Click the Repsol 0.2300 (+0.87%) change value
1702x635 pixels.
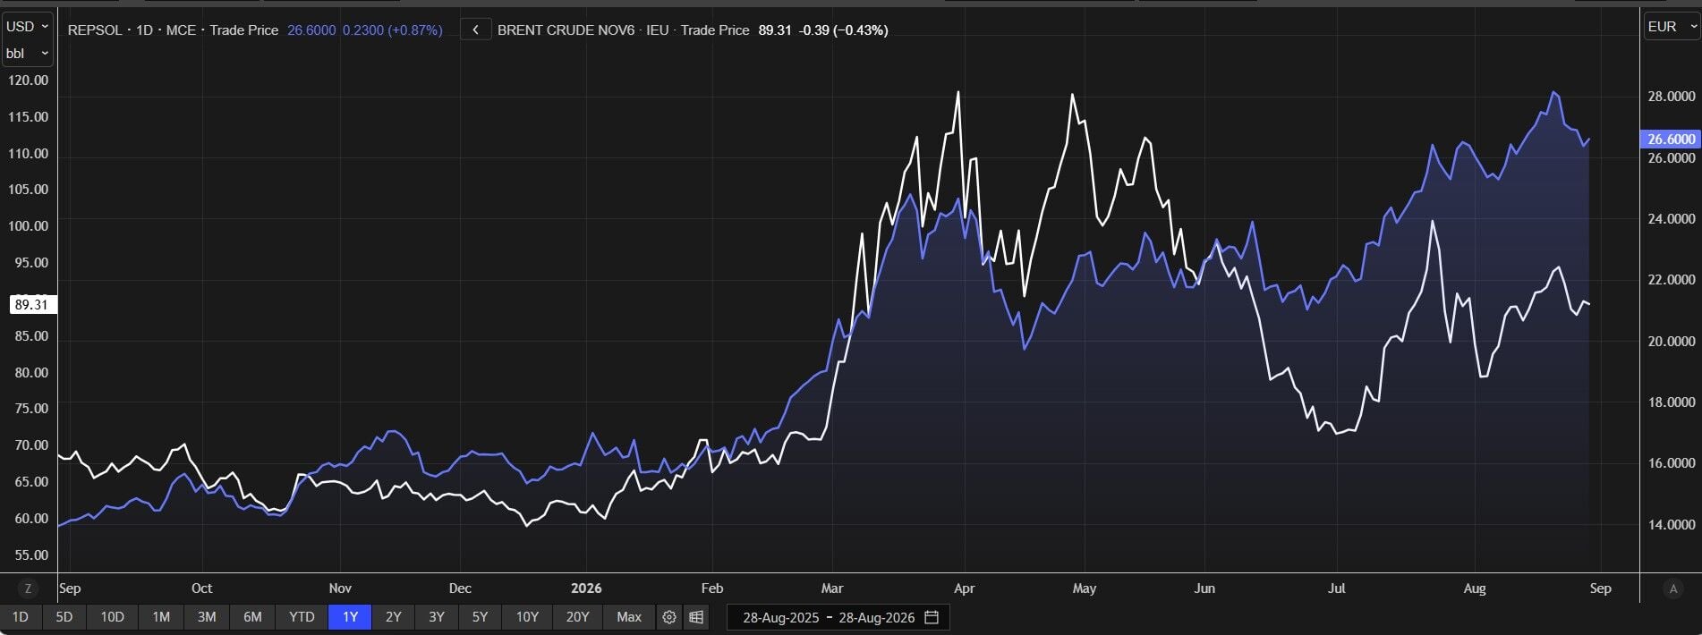tap(393, 30)
